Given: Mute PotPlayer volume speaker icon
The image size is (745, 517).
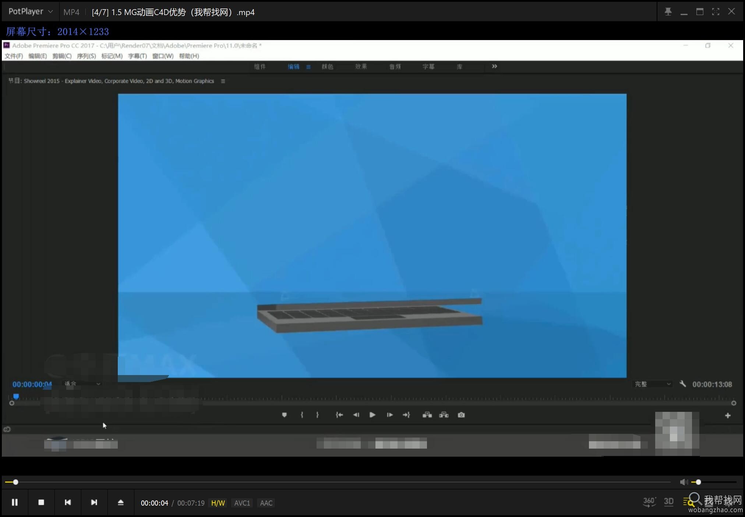Looking at the screenshot, I should tap(684, 482).
